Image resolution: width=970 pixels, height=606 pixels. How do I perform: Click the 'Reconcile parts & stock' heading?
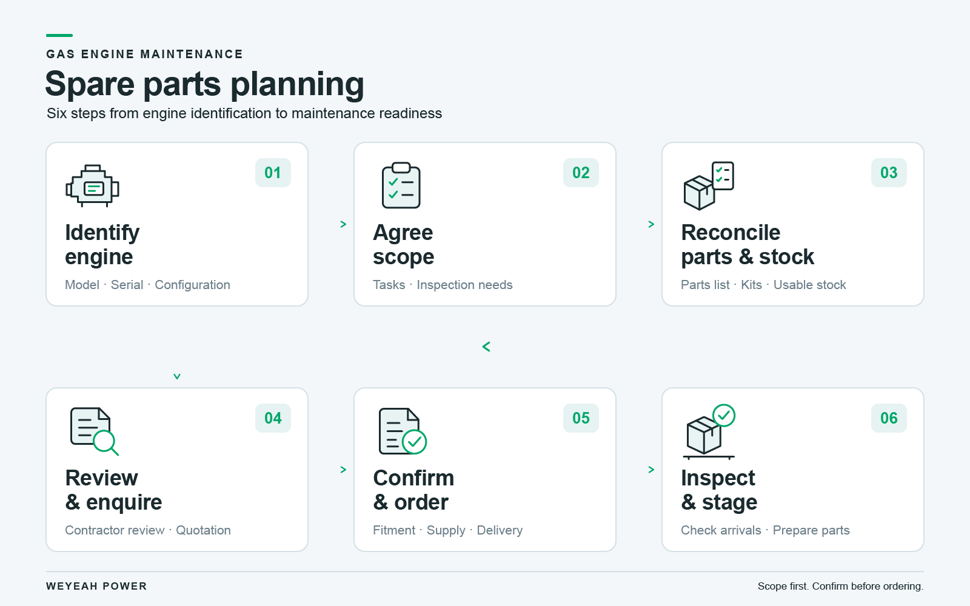[748, 245]
